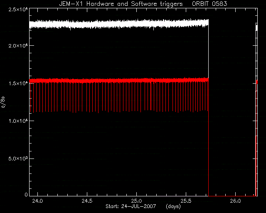Screen dimensions: 266x213
Task: Click the 26.0 x-axis tick label
Action: pos(236,201)
